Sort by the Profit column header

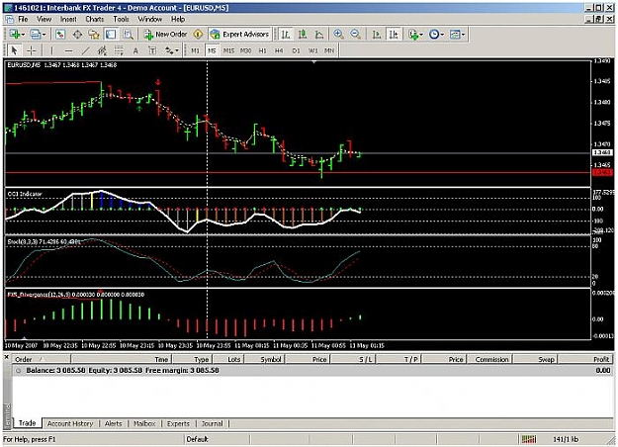coord(586,359)
